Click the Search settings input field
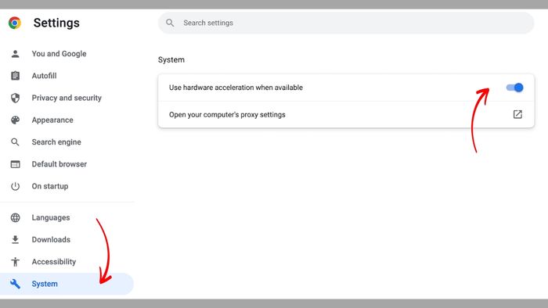The width and height of the screenshot is (548, 308). (x=346, y=23)
